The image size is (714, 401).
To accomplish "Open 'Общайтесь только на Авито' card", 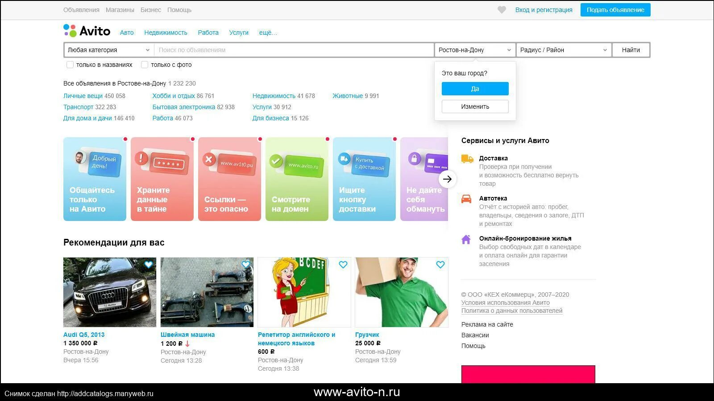I will point(95,179).
